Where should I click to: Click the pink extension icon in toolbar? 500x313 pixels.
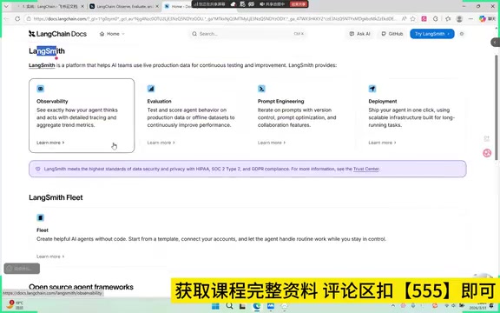[x=424, y=19]
